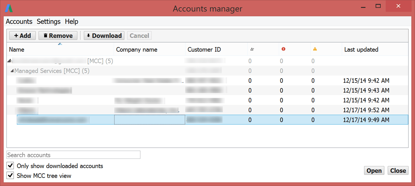
Task: Click the sort arrow above Name column
Action: pyautogui.click(x=60, y=44)
